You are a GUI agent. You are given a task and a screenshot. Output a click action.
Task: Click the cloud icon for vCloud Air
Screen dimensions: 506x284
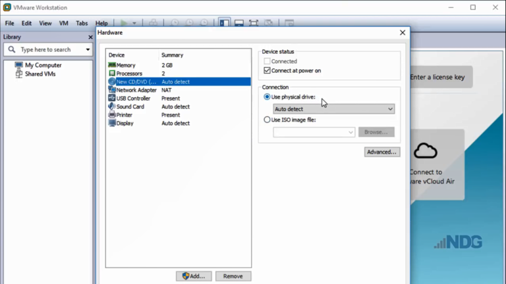click(x=426, y=151)
